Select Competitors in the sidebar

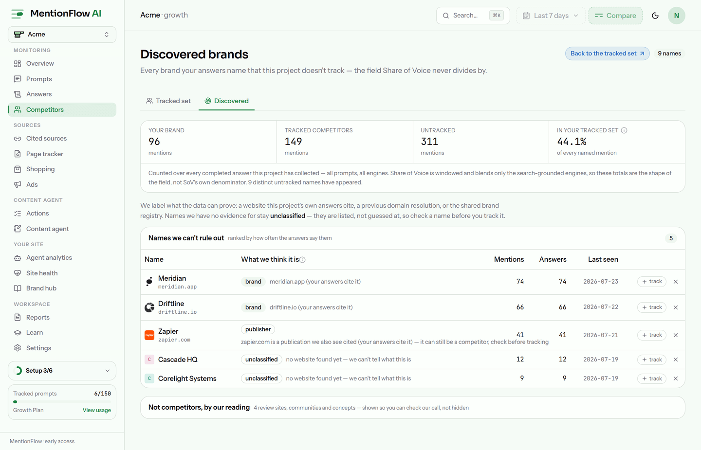coord(62,109)
